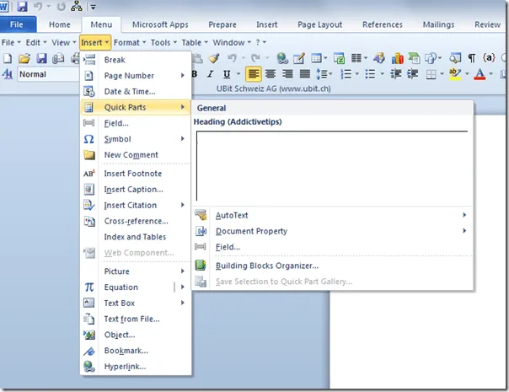Click the Bullets list icon
The width and height of the screenshot is (509, 392).
pos(371,74)
